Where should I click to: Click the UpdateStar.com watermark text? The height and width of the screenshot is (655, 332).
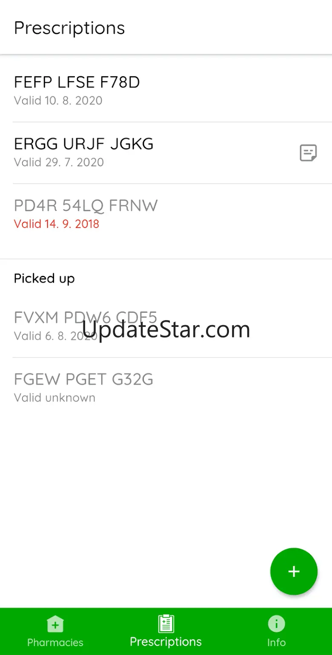point(166,329)
